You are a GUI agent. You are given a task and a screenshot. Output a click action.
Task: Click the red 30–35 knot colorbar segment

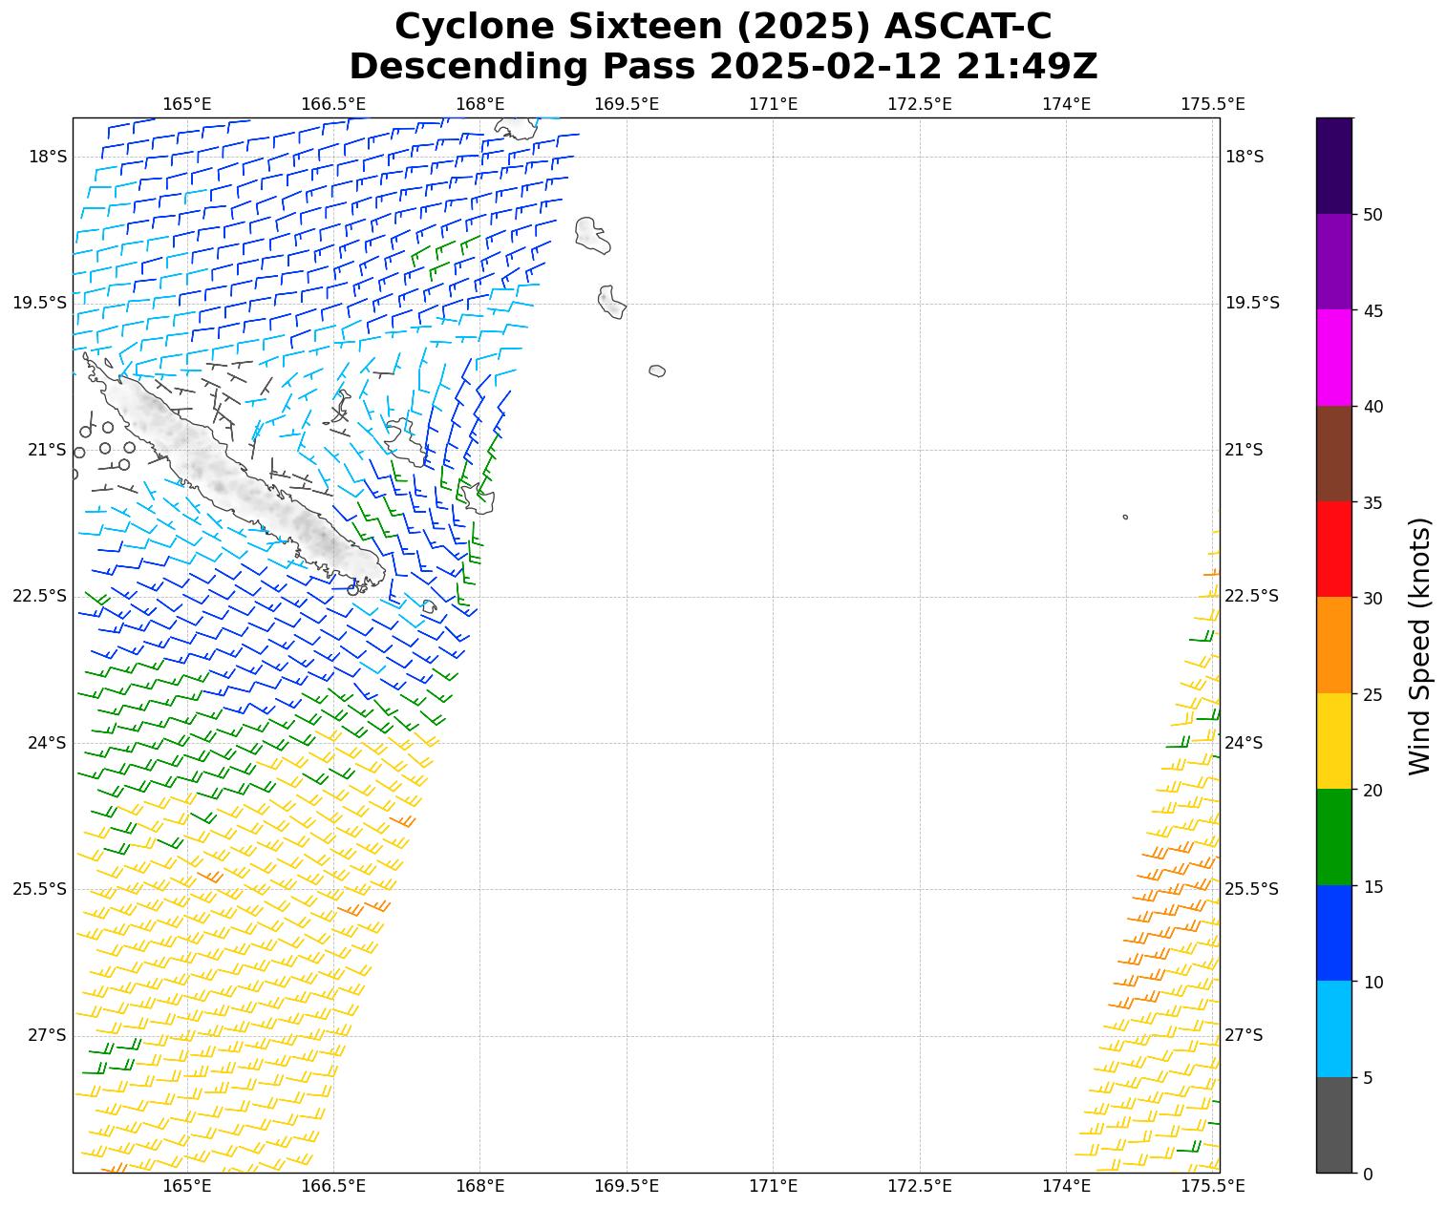1333,549
